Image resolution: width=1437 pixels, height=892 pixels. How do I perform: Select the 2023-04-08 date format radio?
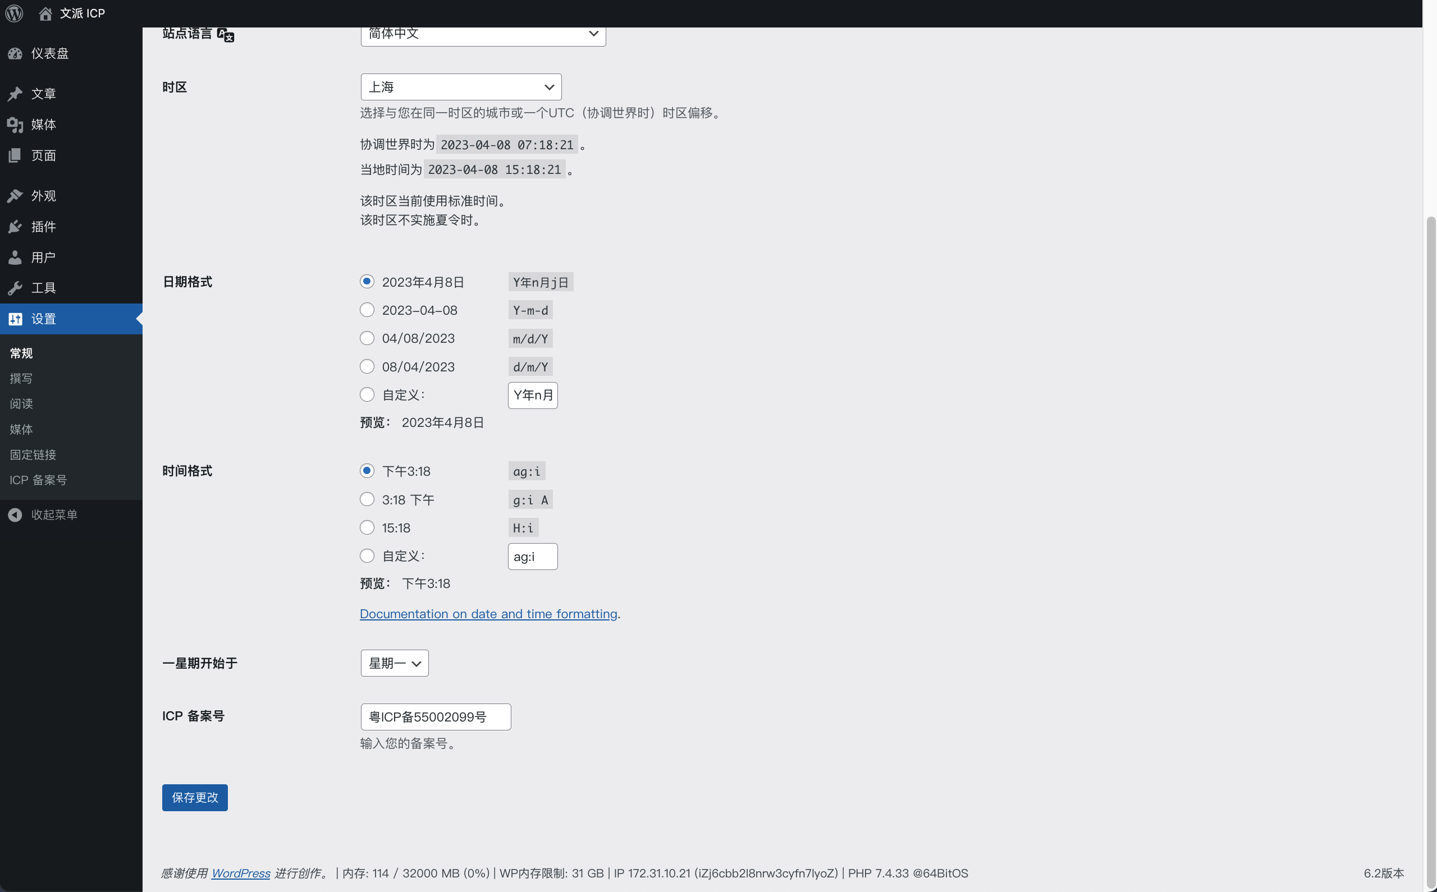[367, 310]
